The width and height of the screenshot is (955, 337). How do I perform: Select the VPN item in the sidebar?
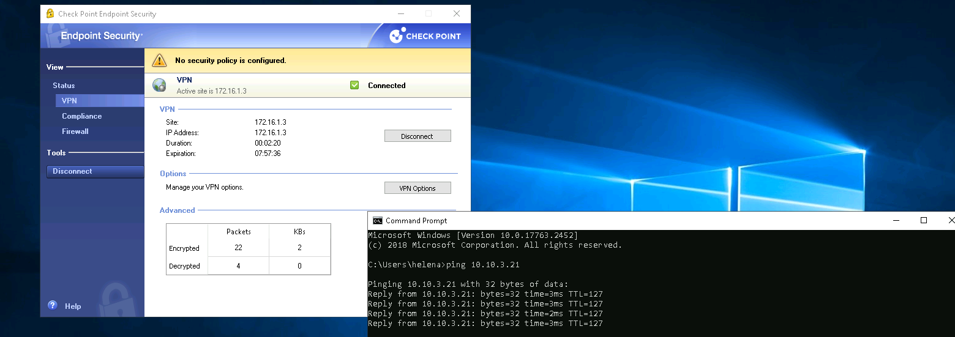coord(69,101)
